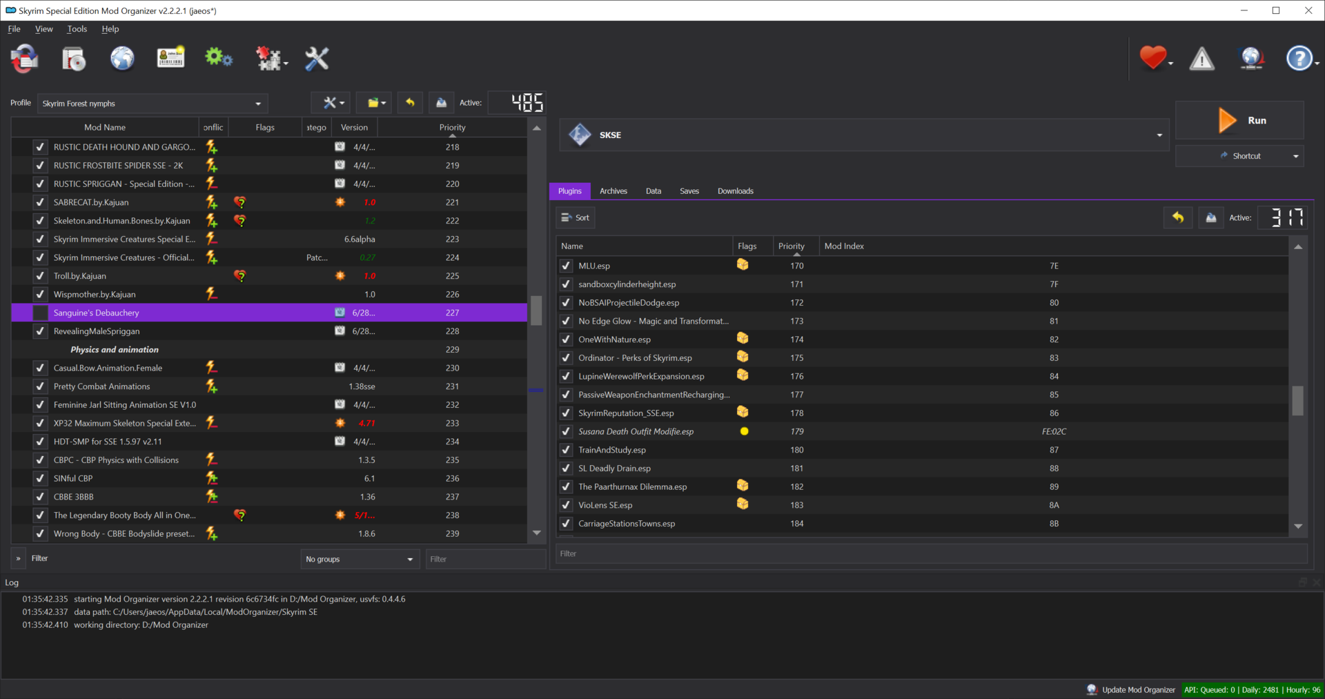Open the Executables green gears icon
Viewport: 1325px width, 699px height.
tap(219, 58)
